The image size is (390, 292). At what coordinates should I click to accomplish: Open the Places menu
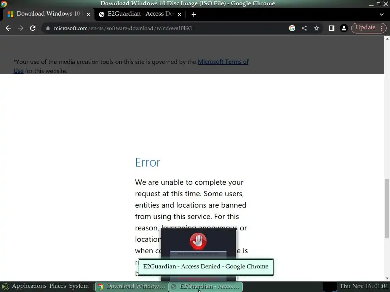58,286
